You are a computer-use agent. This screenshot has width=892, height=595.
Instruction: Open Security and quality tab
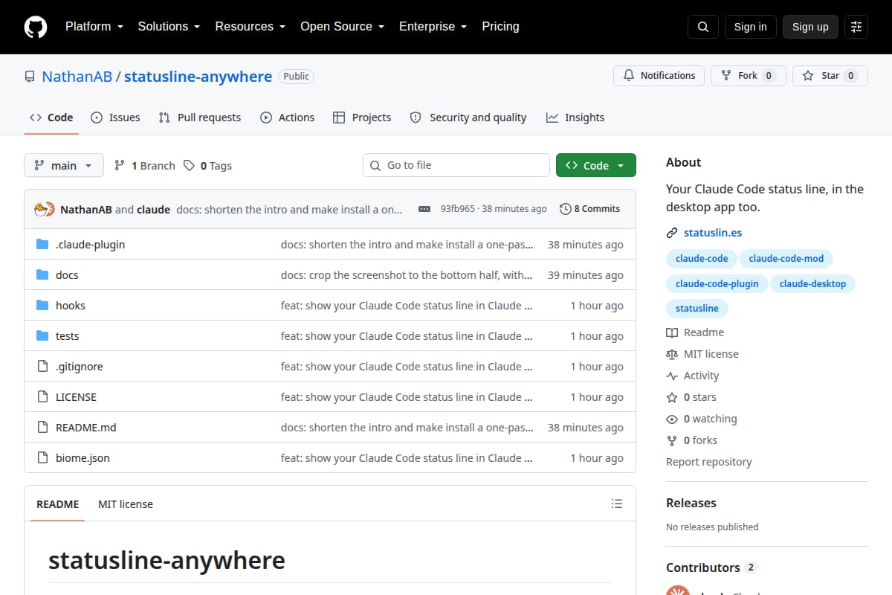point(468,118)
